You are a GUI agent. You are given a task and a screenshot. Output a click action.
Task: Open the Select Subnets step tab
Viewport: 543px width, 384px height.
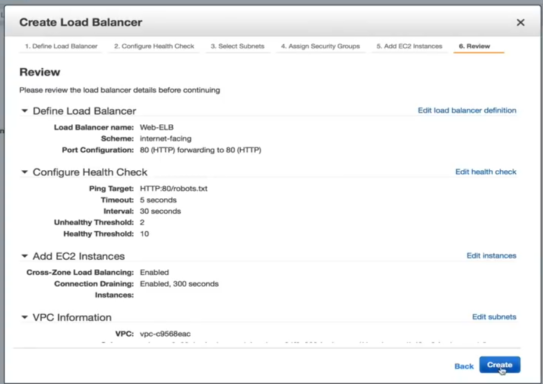click(237, 46)
